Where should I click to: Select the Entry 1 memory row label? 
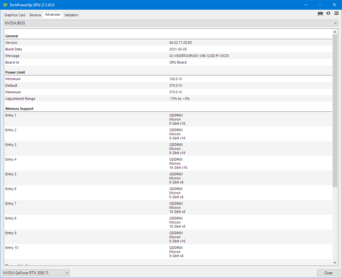11,115
